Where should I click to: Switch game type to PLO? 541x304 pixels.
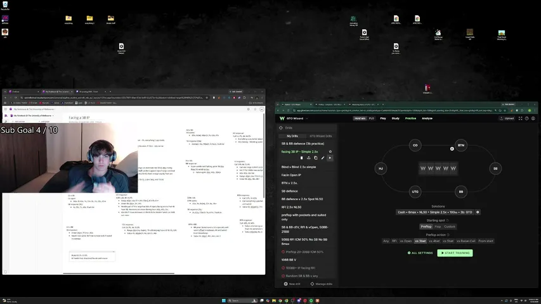[371, 118]
